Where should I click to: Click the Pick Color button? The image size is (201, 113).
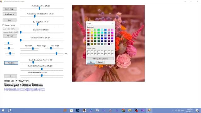[11, 63]
